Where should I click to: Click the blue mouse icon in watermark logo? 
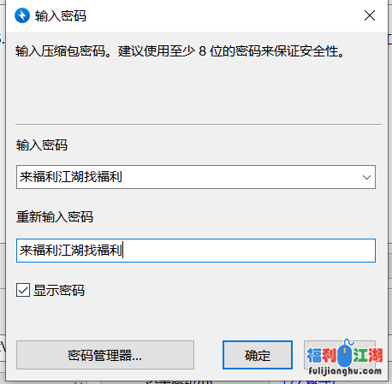(345, 353)
